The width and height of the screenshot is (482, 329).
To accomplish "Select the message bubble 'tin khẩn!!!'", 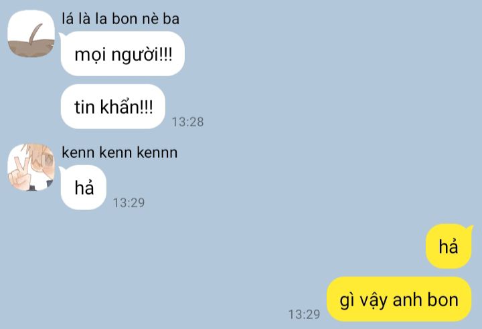I will point(113,106).
